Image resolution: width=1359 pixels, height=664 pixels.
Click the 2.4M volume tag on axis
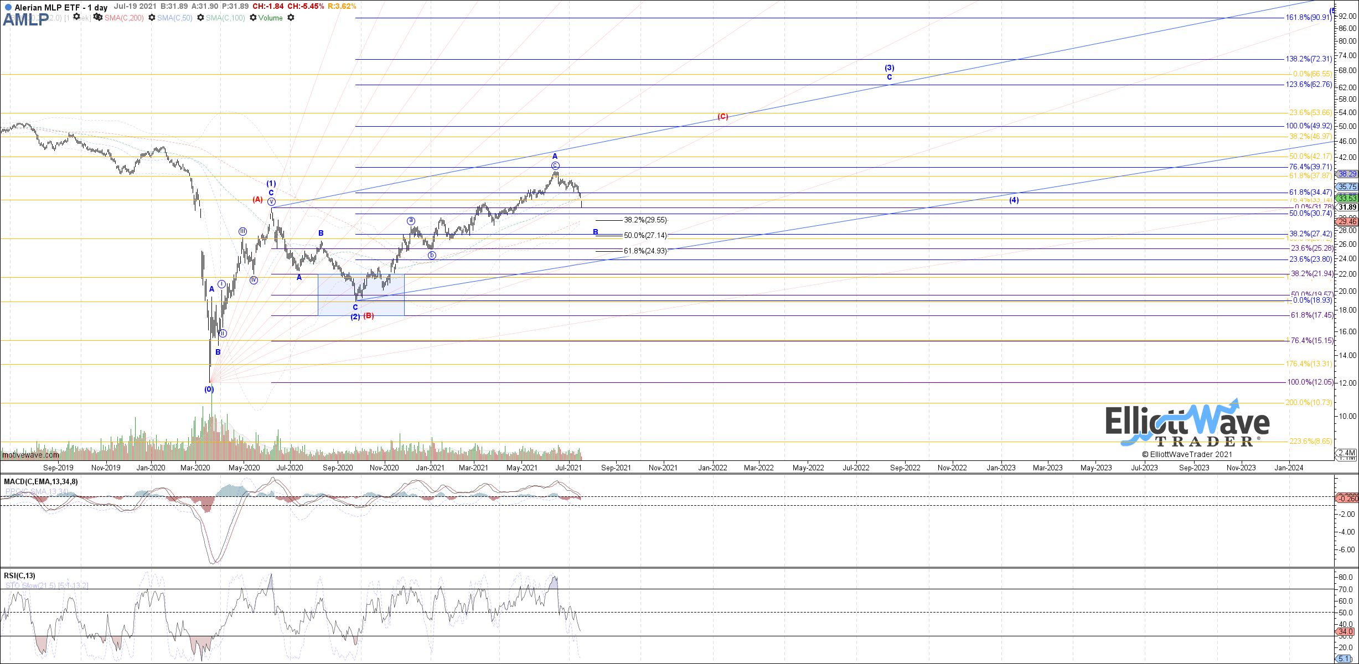click(x=1346, y=453)
